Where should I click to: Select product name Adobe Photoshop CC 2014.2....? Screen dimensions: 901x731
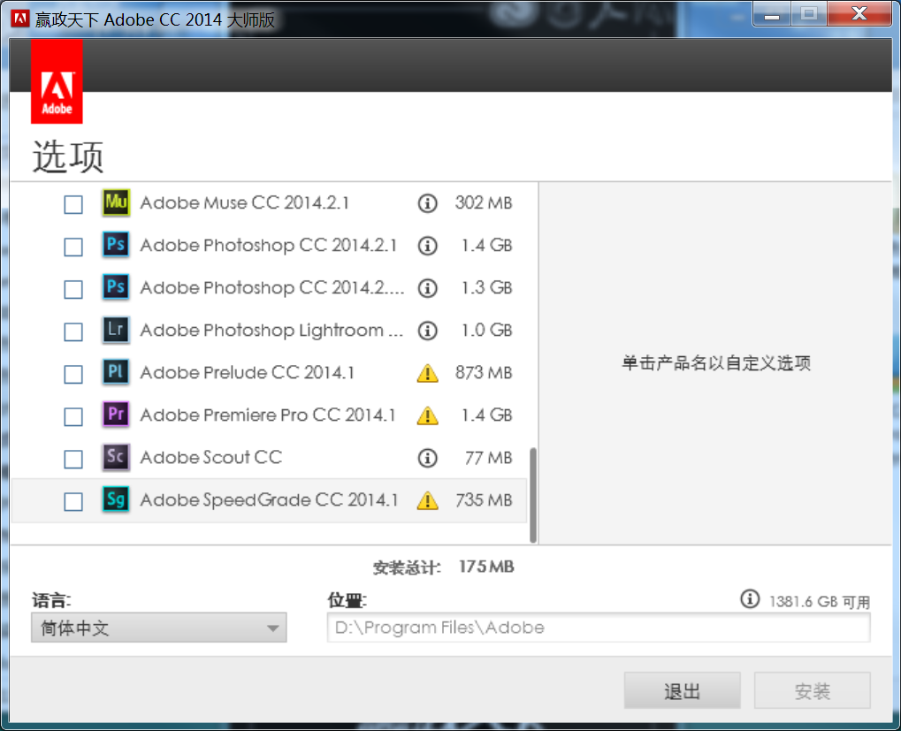[x=272, y=287]
